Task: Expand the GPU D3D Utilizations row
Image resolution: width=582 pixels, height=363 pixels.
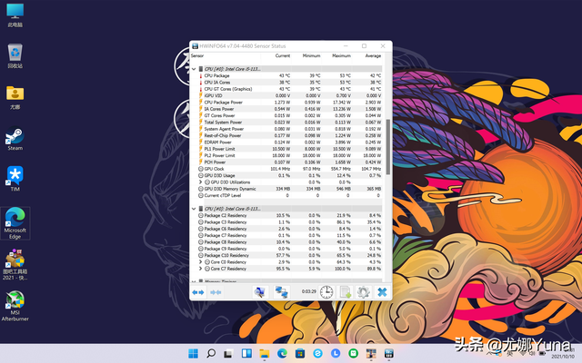Action: pos(201,181)
